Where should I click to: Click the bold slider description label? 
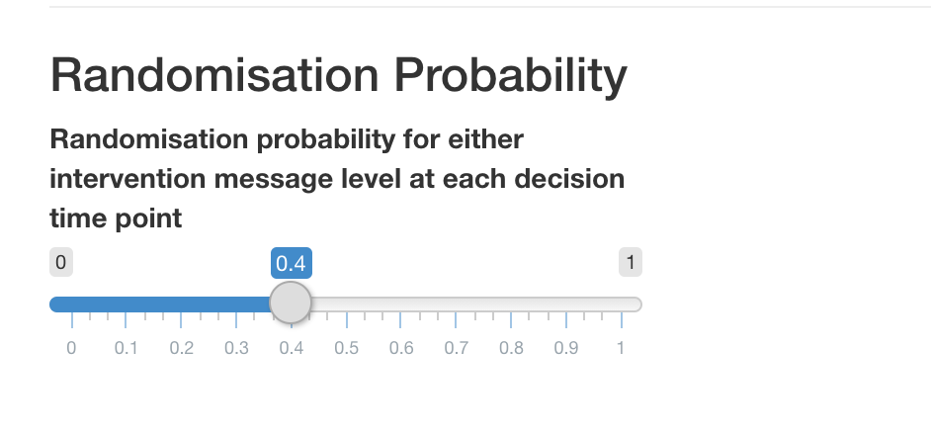pos(336,179)
